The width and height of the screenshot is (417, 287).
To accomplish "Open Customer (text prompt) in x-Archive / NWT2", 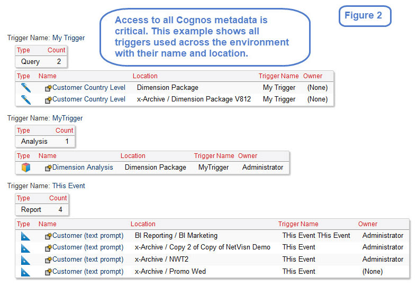I will [x=88, y=259].
